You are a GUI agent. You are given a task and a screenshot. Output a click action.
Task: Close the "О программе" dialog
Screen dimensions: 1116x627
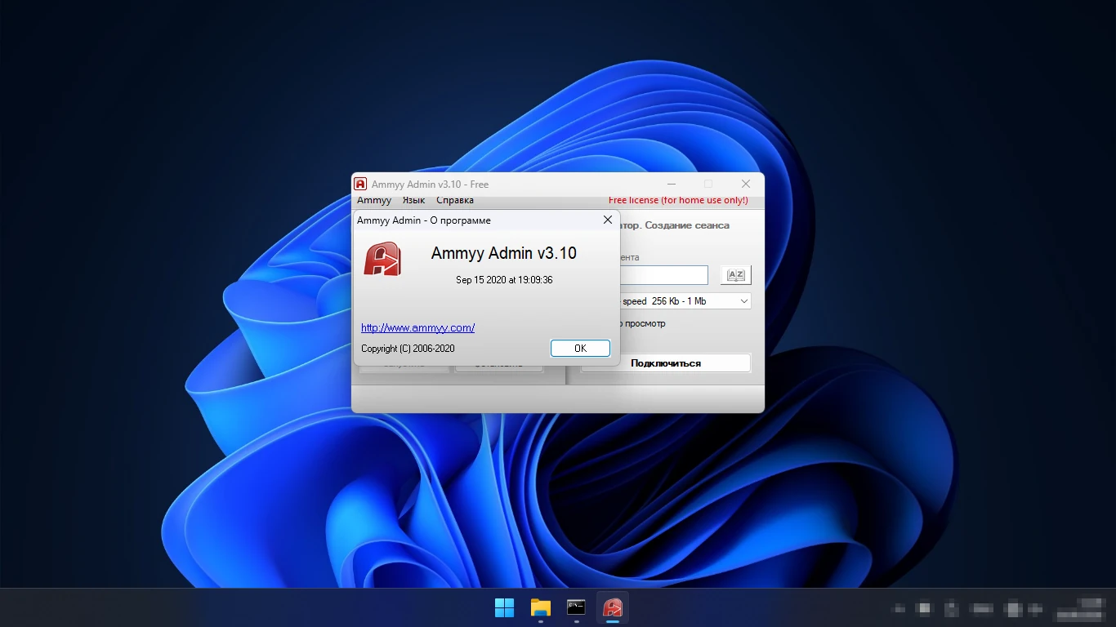point(607,220)
